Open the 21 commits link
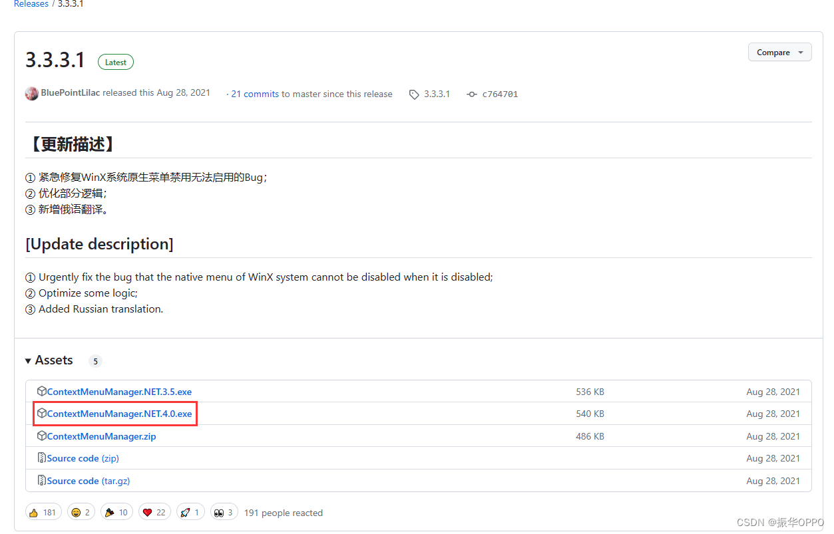This screenshot has height=534, width=834. [x=255, y=94]
